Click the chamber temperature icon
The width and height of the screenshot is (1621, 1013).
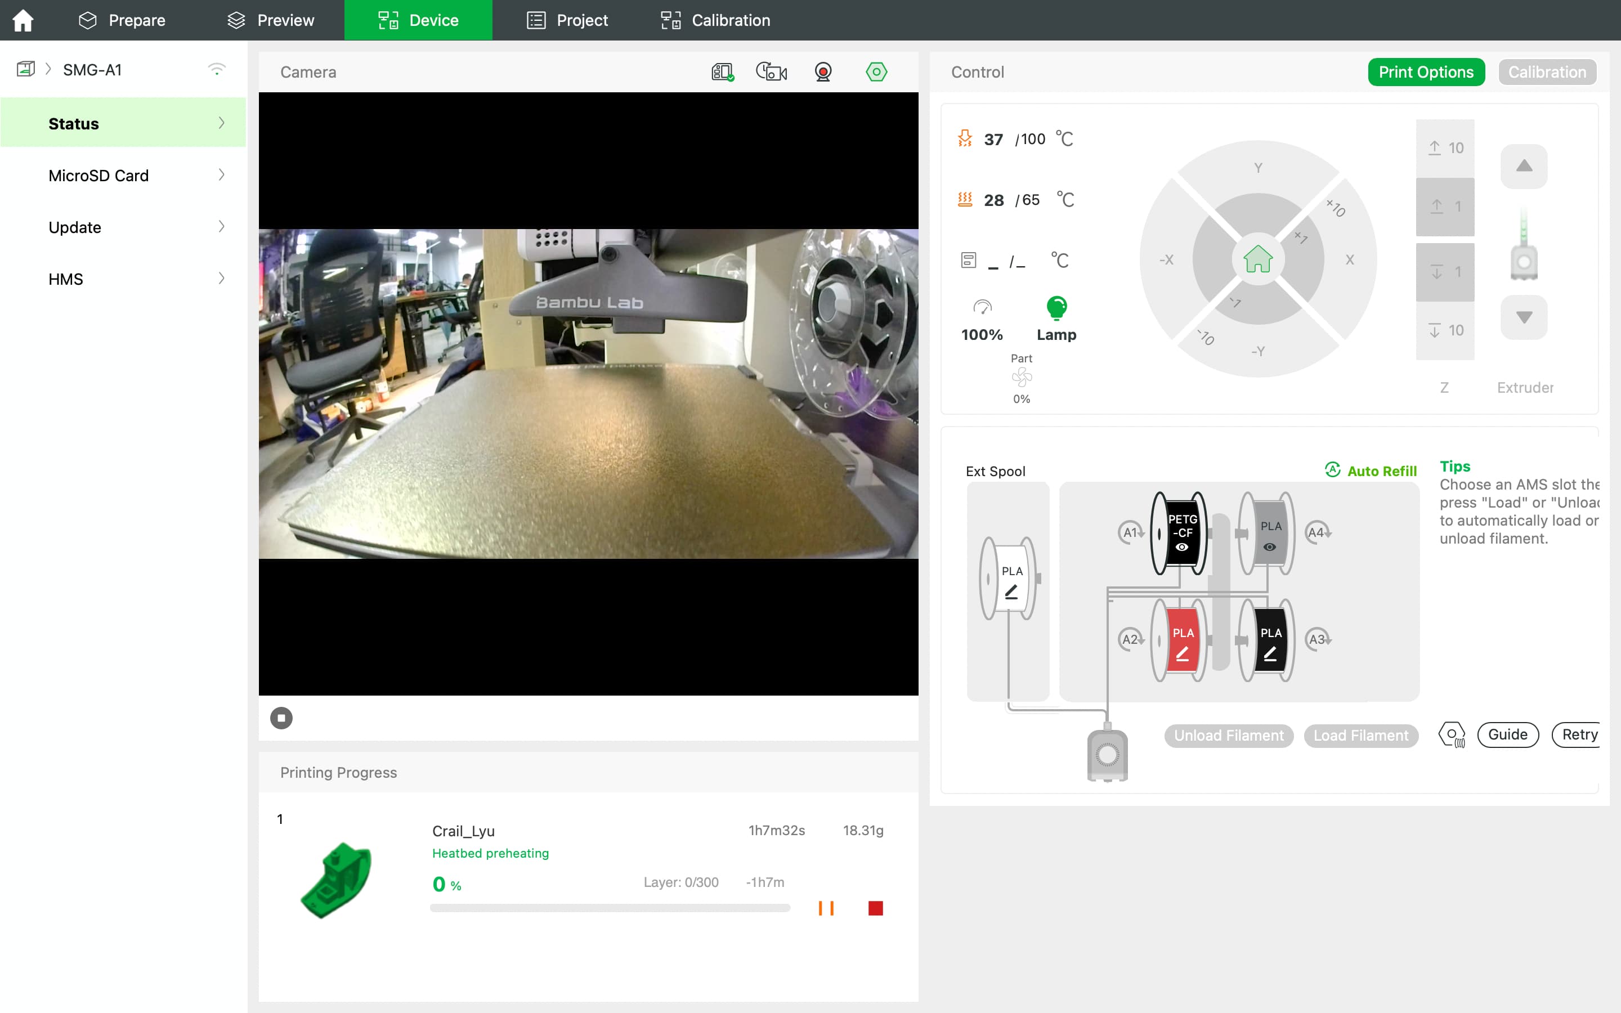969,260
